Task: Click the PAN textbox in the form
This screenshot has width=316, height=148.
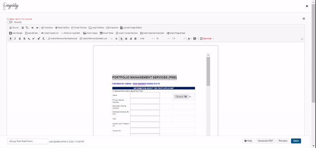Action: click(x=145, y=119)
